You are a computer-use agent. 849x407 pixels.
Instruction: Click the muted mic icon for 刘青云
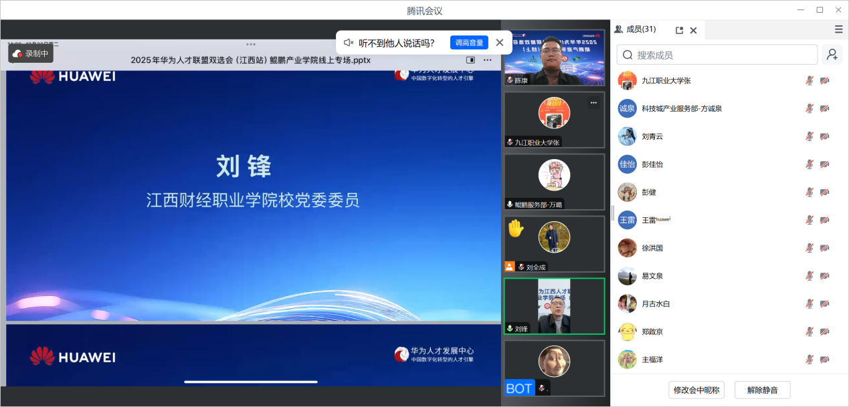click(x=809, y=136)
